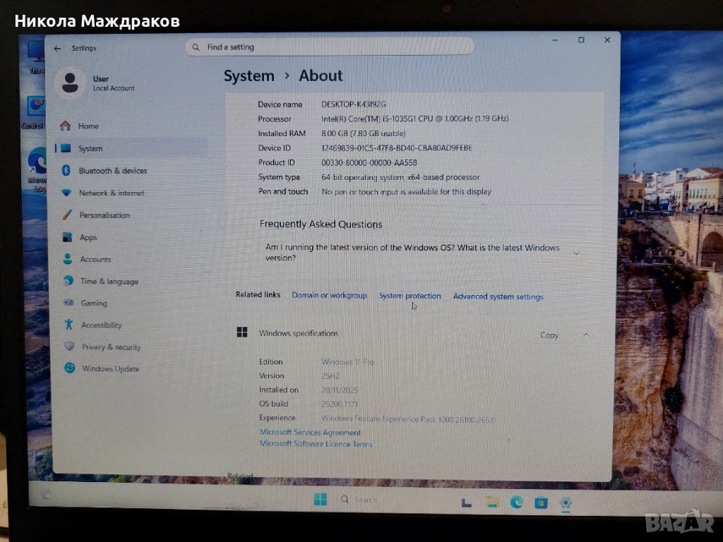The width and height of the screenshot is (723, 542).
Task: Select Gaming in the settings sidebar
Action: (x=94, y=303)
